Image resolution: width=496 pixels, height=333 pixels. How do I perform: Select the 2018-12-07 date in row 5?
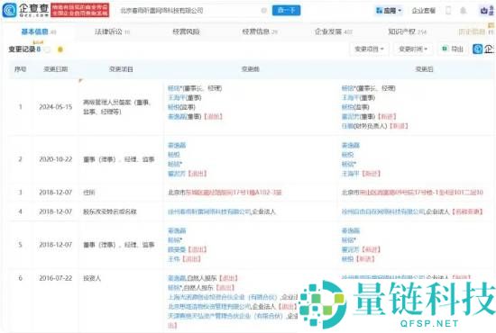click(56, 245)
